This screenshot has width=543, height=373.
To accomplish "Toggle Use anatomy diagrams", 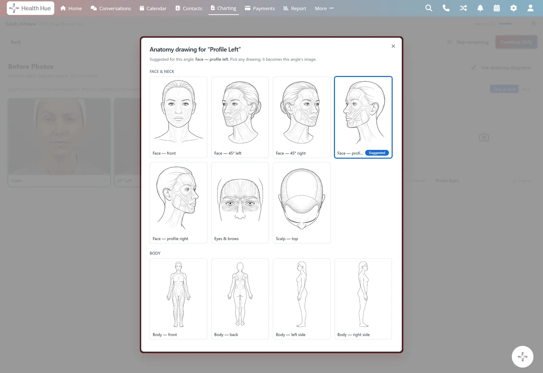I will point(501,67).
